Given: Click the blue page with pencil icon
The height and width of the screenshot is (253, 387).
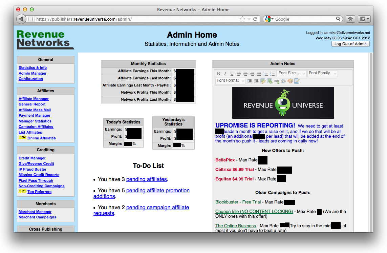Looking at the screenshot, I should 297,81.
